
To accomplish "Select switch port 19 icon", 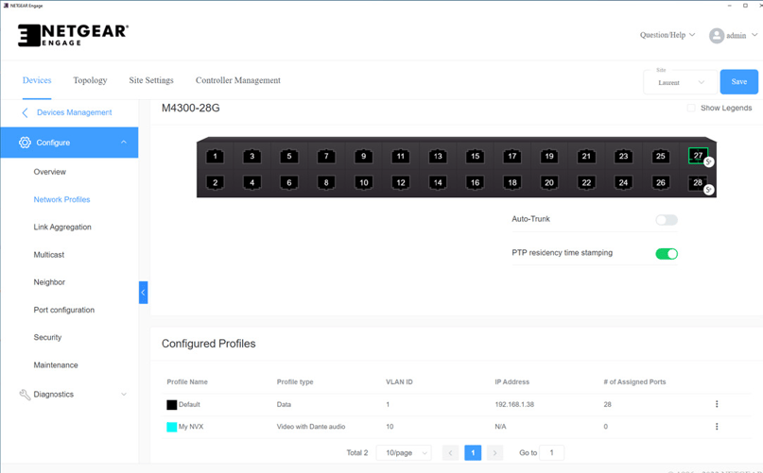I will coord(549,156).
